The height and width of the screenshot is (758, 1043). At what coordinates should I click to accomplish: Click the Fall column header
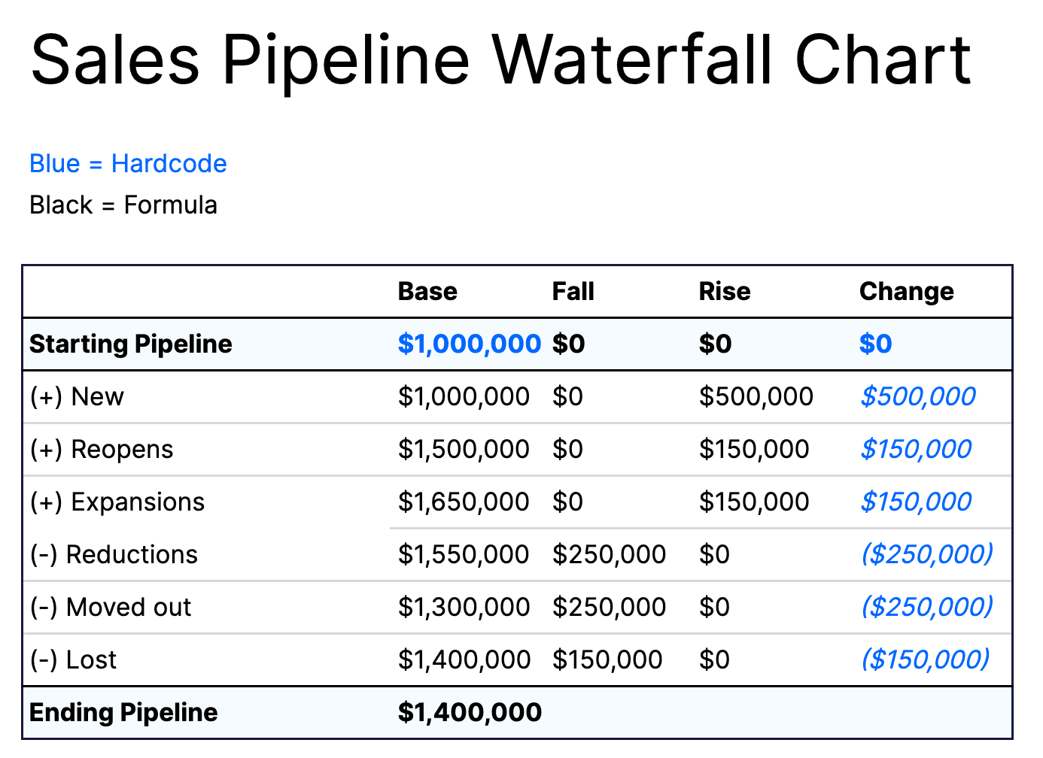click(573, 291)
